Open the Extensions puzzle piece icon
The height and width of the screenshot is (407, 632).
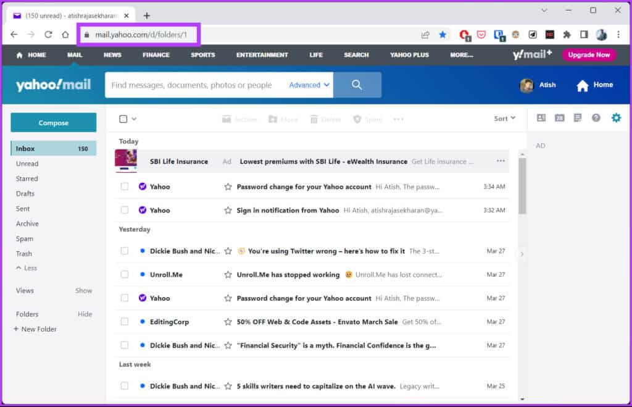(x=567, y=35)
